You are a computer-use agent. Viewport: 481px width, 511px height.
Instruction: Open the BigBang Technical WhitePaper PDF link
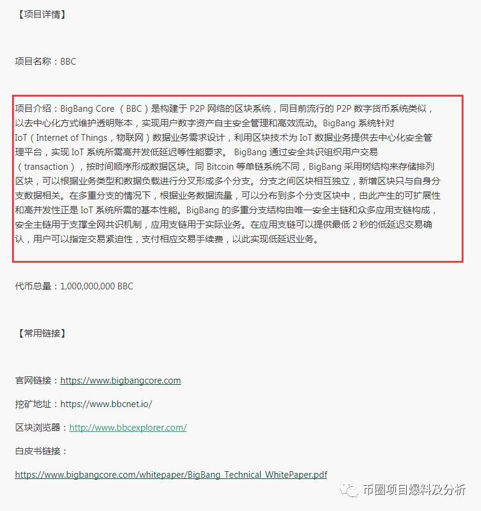click(171, 475)
